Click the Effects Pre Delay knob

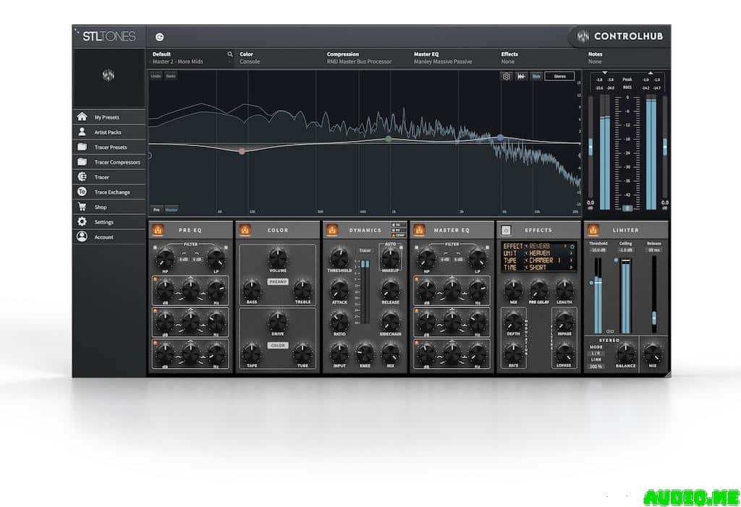(x=538, y=289)
